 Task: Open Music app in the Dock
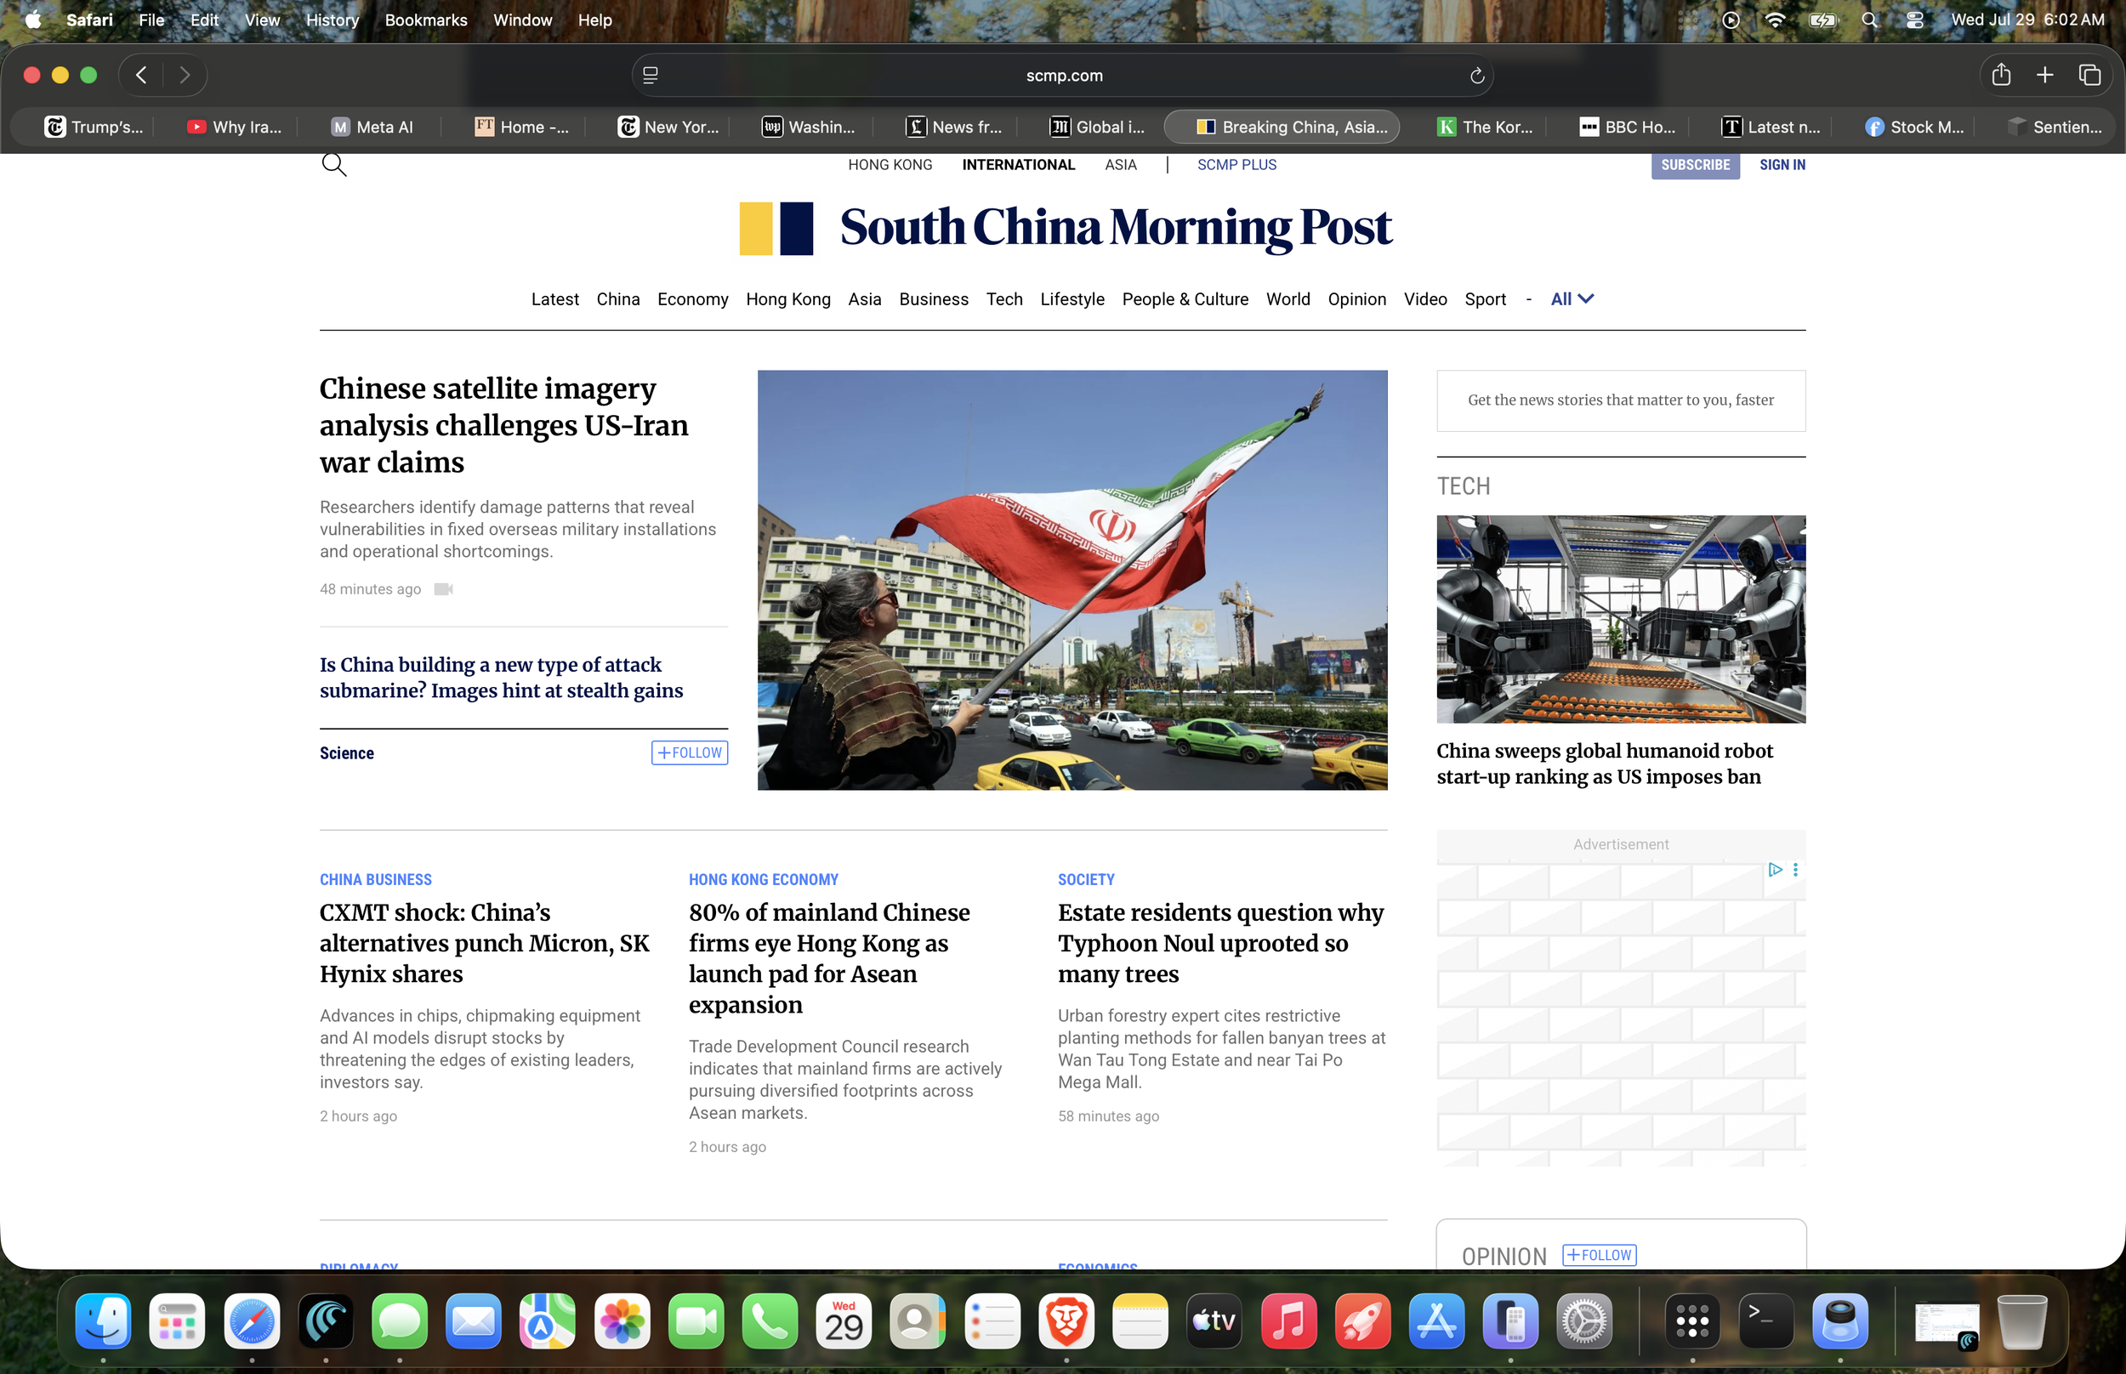click(1288, 1320)
